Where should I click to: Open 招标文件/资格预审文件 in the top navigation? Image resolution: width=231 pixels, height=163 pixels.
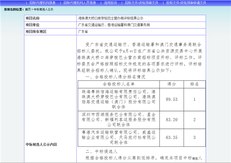pyautogui.click(x=141, y=3)
